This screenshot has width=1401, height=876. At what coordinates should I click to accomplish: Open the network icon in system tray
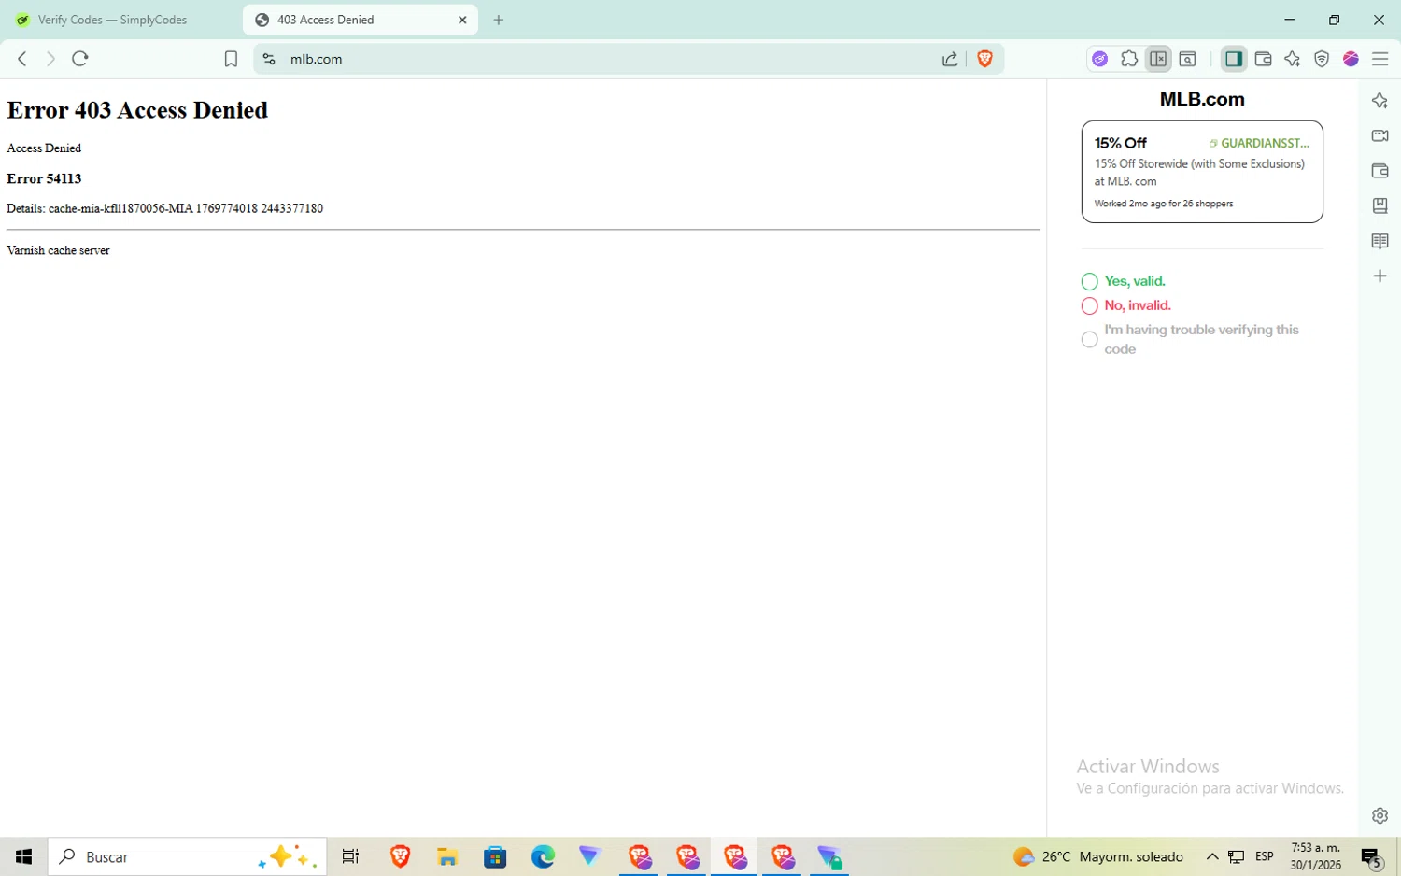(1237, 856)
